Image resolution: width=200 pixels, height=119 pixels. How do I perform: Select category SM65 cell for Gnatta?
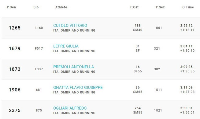pos(138,92)
